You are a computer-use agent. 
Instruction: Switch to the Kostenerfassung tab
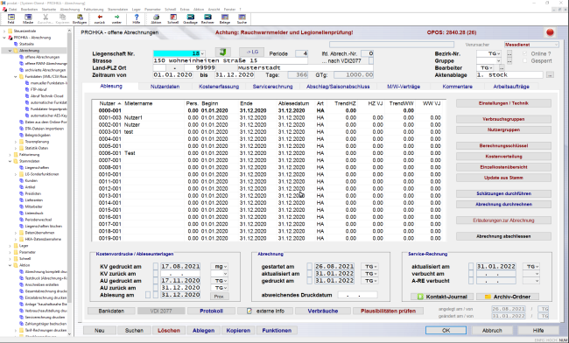coord(219,87)
